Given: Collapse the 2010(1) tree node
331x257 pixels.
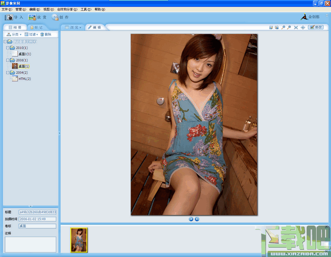Looking at the screenshot, I should [x=8, y=48].
